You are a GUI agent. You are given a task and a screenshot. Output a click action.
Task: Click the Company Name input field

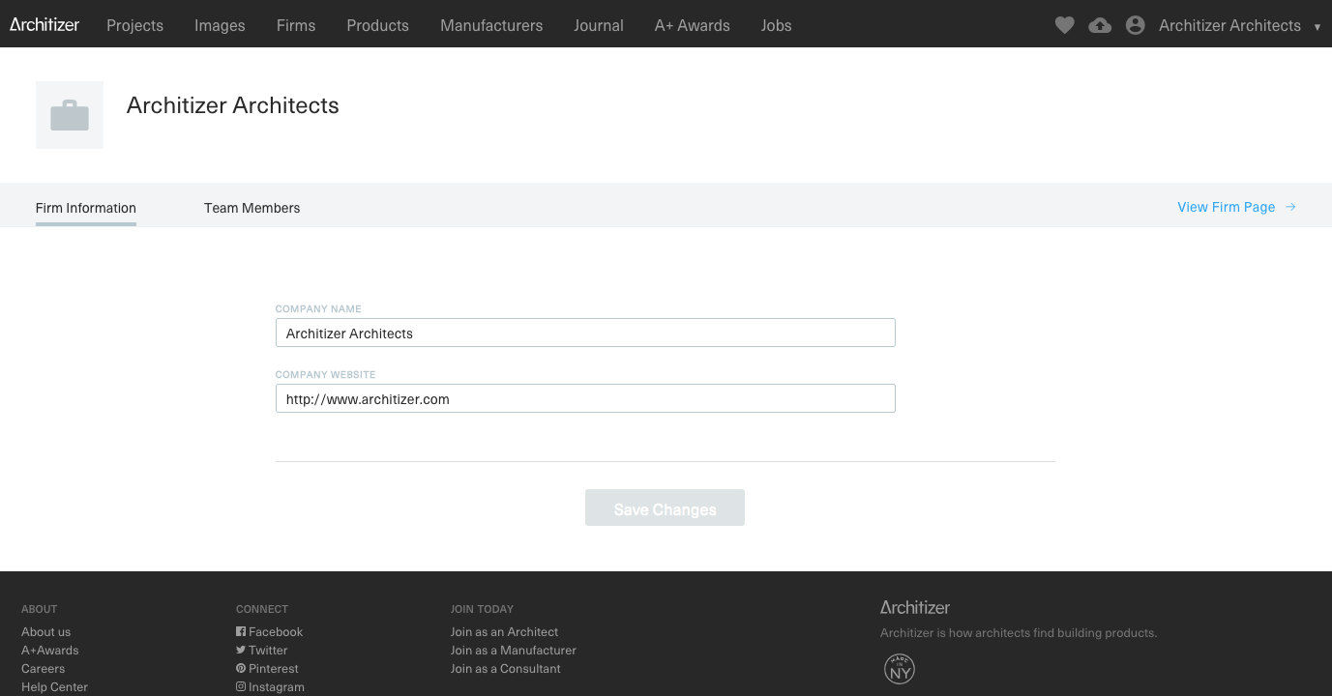point(585,333)
